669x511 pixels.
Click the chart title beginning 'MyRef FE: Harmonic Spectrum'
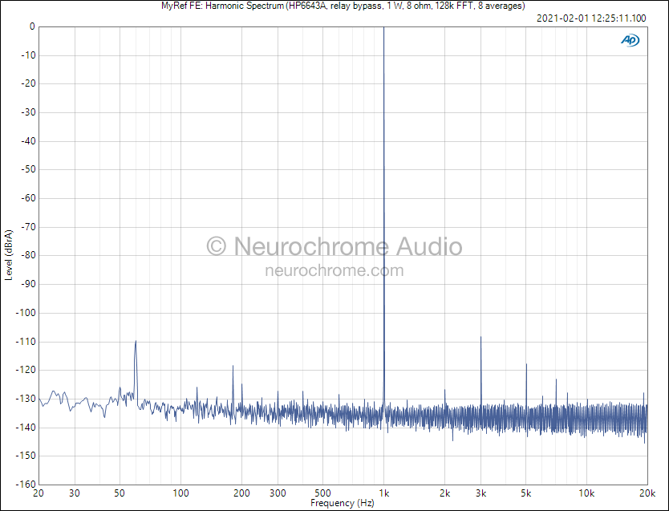point(343,6)
